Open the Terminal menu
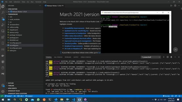This screenshot has width=182, height=102. [38, 2]
